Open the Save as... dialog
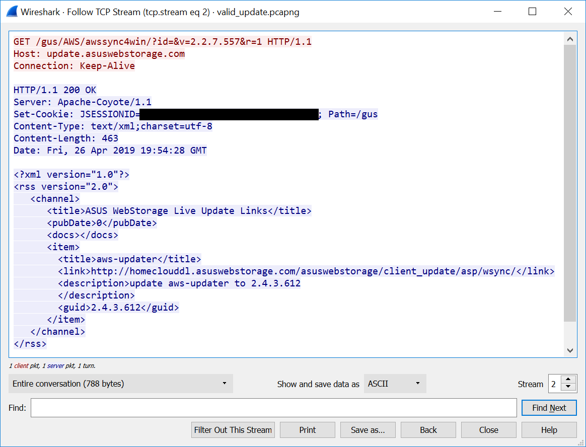586x447 pixels. click(x=368, y=430)
